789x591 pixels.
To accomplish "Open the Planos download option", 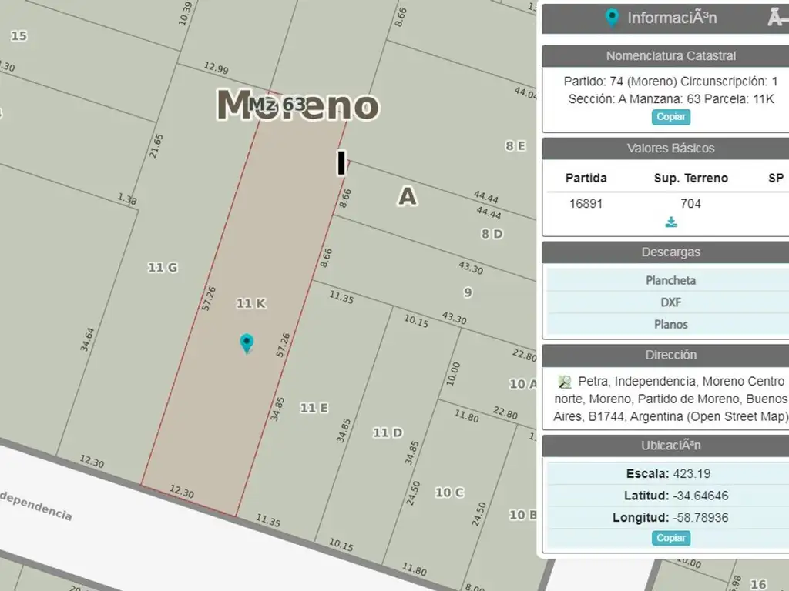I will [x=670, y=324].
